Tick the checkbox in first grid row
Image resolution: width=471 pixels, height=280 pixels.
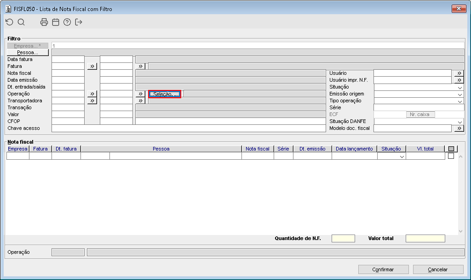point(451,156)
